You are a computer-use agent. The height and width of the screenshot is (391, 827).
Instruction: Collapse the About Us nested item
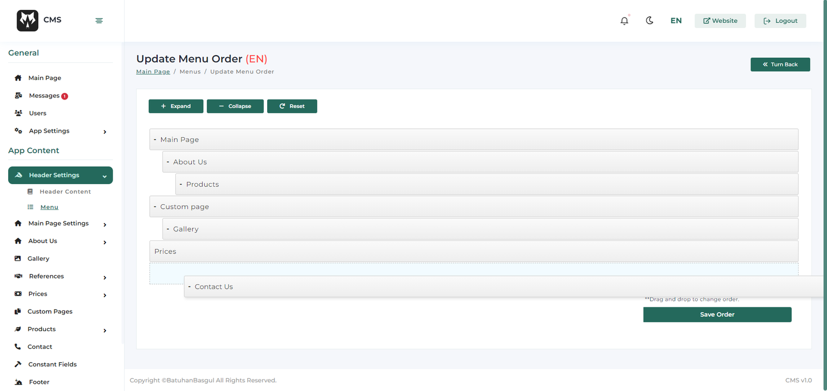coord(168,162)
